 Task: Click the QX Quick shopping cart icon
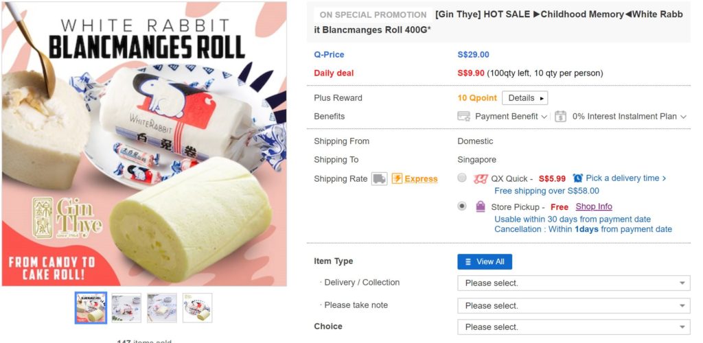(x=481, y=179)
